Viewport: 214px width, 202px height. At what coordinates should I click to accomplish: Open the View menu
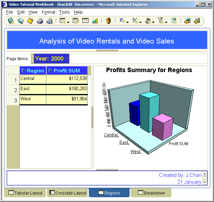(33, 12)
